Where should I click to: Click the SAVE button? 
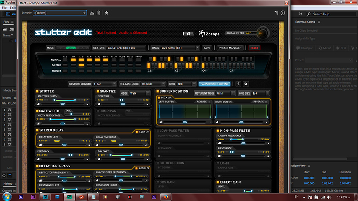(207, 48)
